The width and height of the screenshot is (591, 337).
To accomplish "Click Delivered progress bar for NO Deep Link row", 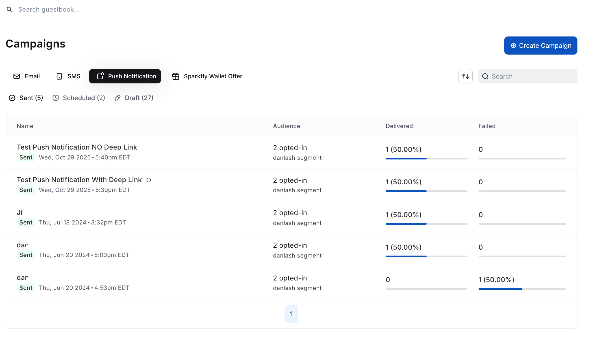I will pos(427,159).
